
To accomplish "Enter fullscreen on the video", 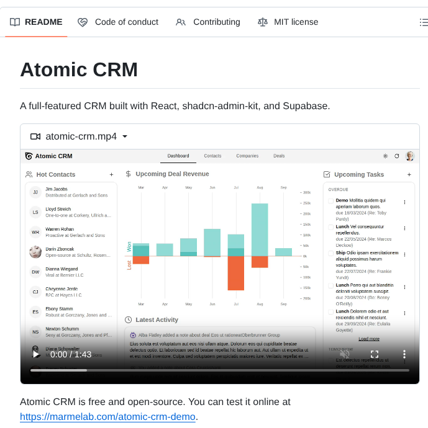I will tap(375, 354).
